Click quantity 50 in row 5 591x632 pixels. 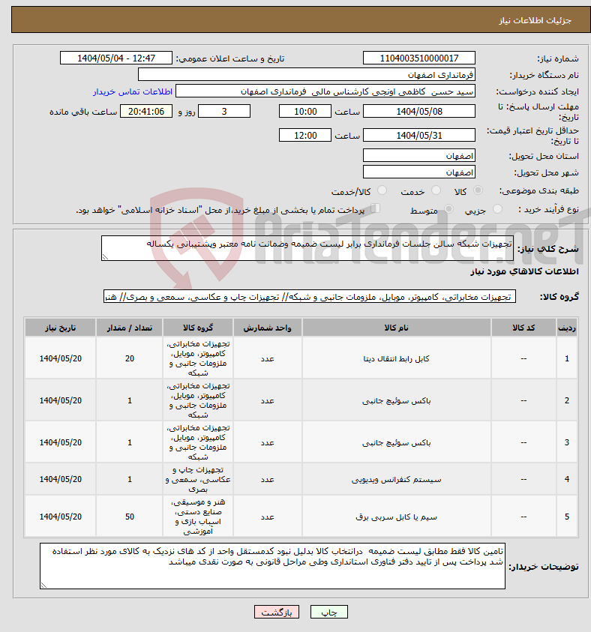coord(130,517)
